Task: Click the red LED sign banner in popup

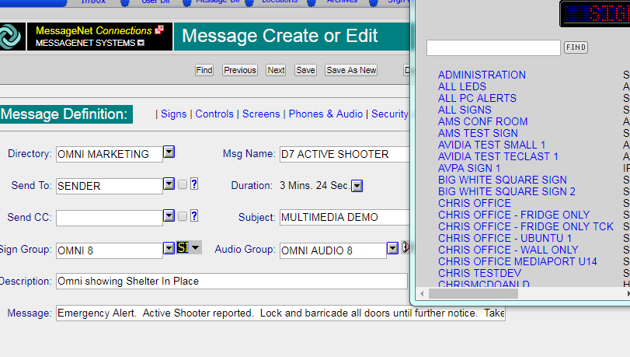Action: [x=596, y=14]
